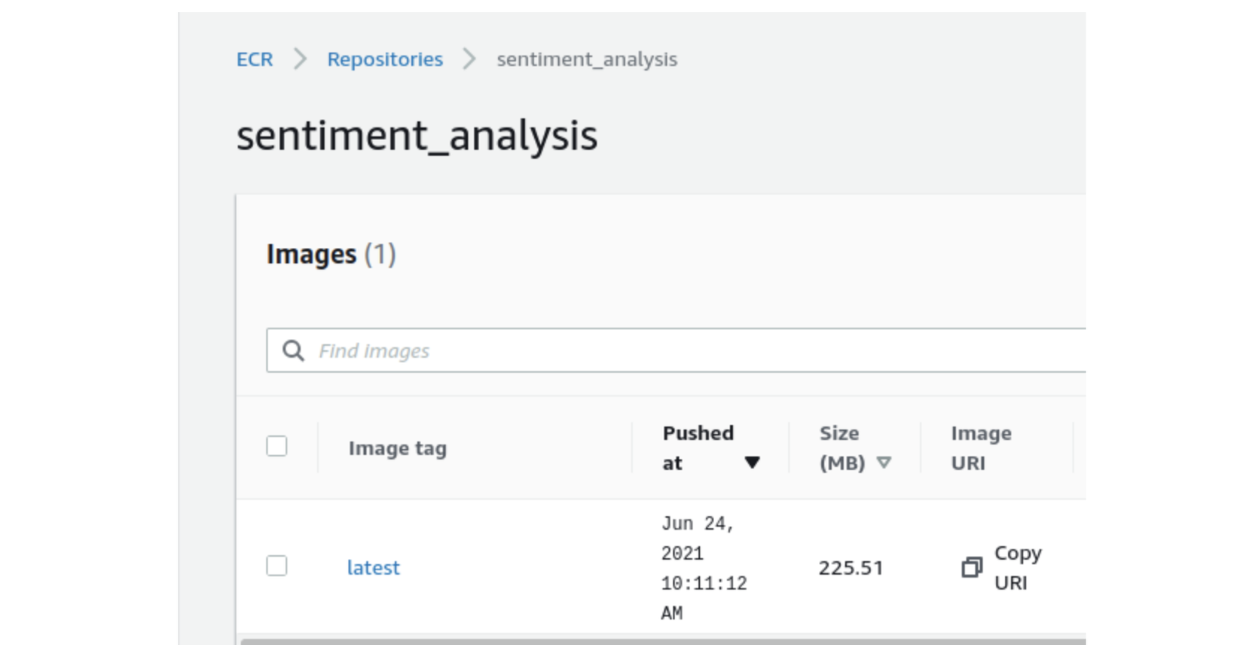Click the Copy URI clipboard icon

(972, 567)
